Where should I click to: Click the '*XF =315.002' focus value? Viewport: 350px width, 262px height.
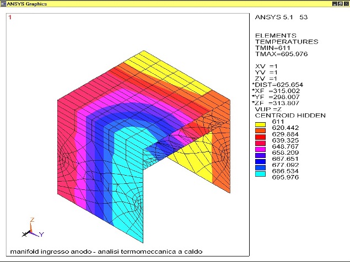point(276,91)
